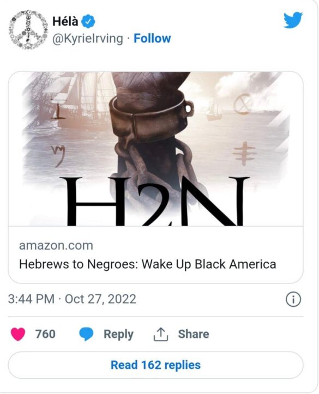Click the Twitter bird logo

point(293,20)
